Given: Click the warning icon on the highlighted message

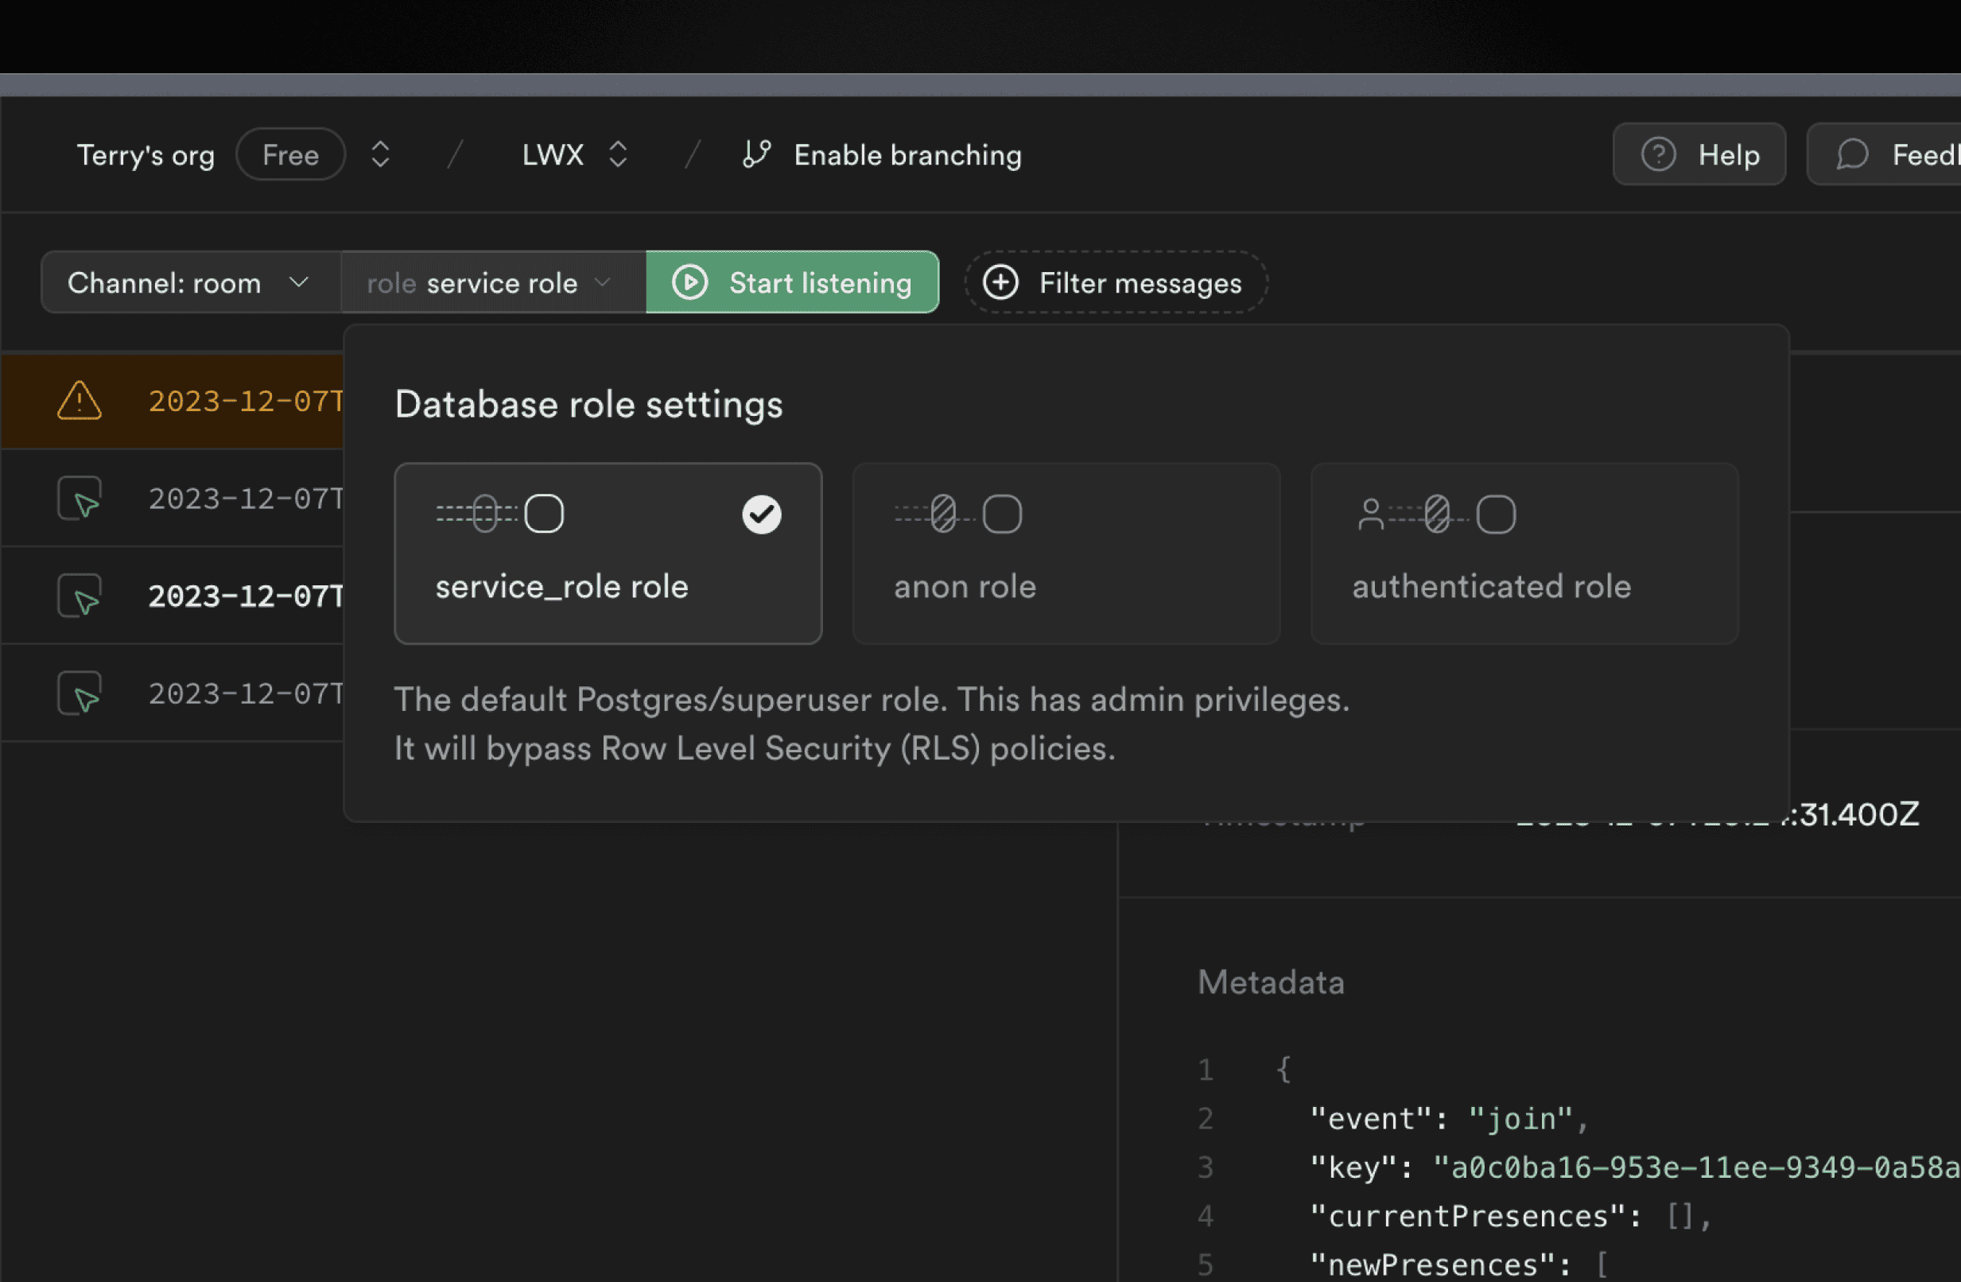Looking at the screenshot, I should tap(78, 402).
